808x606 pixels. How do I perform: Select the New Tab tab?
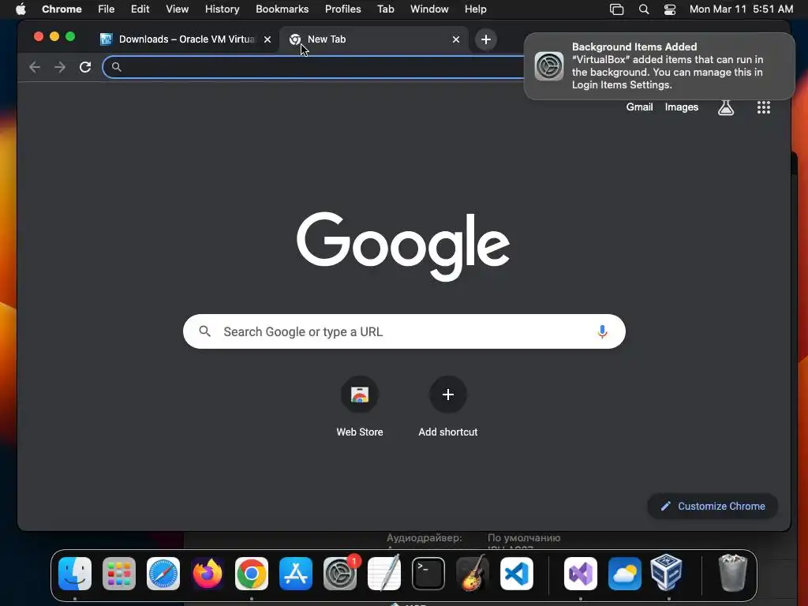click(x=373, y=39)
